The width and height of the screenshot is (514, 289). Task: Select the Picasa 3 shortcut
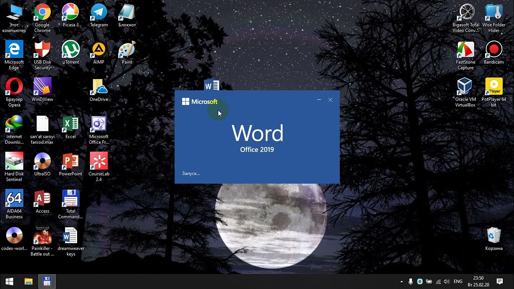71,16
